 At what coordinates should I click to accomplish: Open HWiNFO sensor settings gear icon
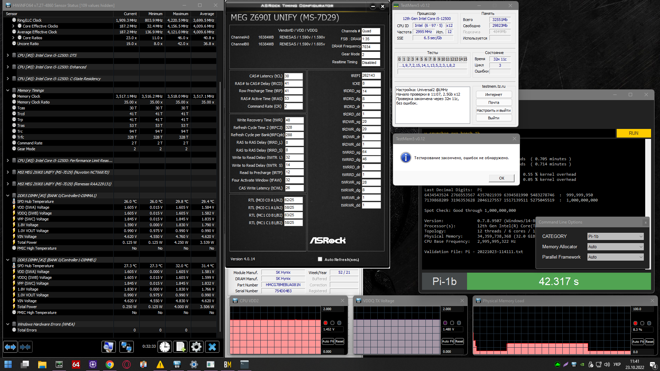click(196, 347)
